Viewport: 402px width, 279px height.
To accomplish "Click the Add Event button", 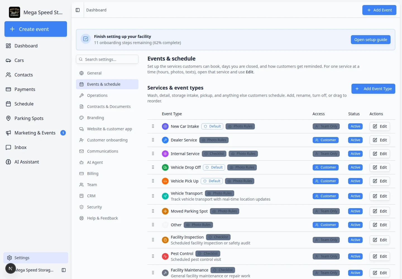I will point(379,10).
